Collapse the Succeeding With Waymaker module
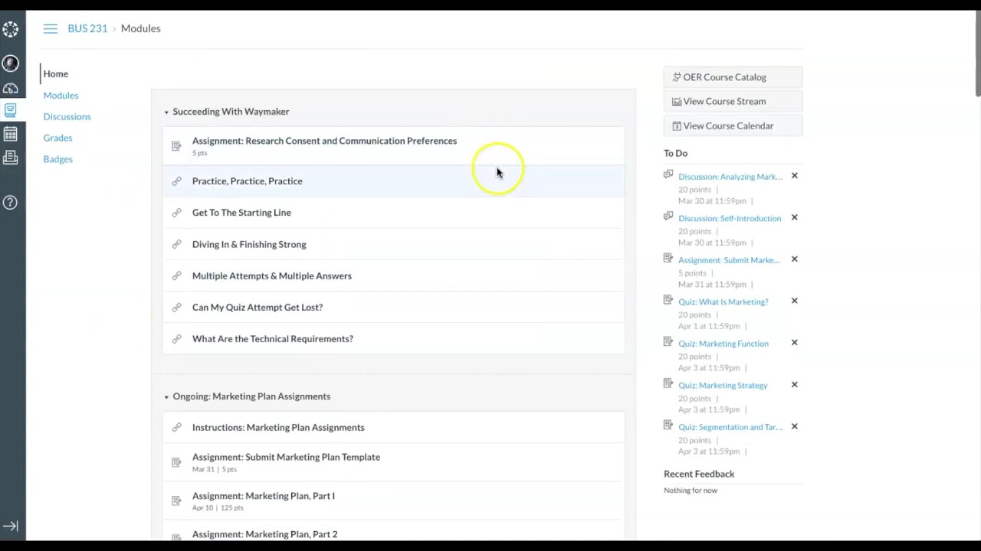This screenshot has width=981, height=551. 166,112
